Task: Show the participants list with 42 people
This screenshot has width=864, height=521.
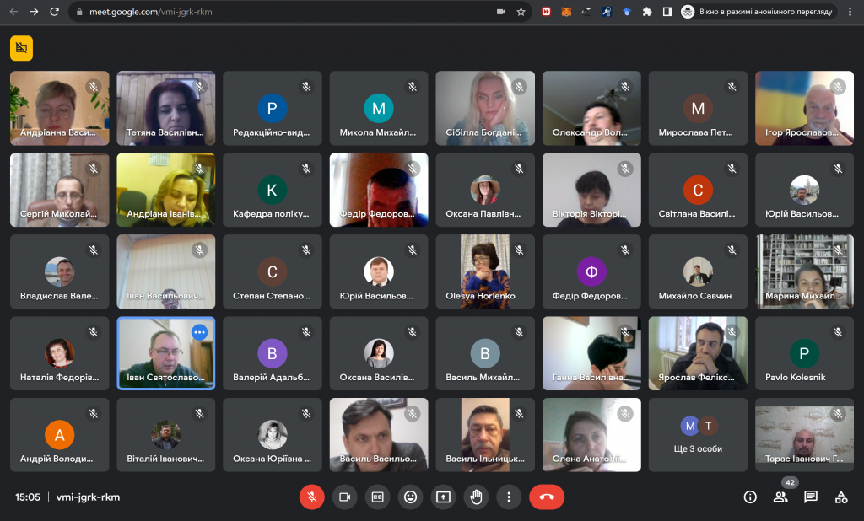Action: [x=780, y=497]
